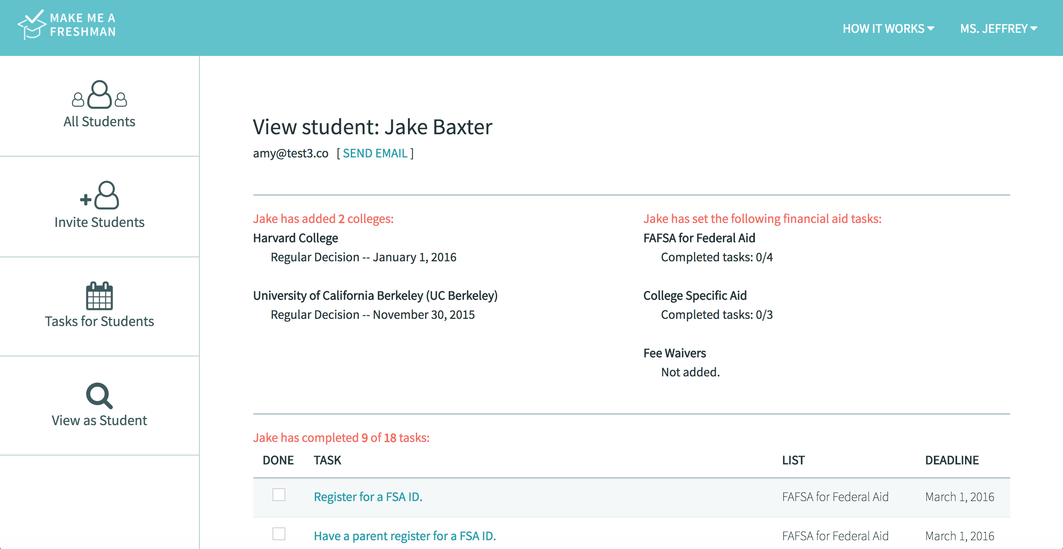
Task: Select the All Students sidebar label
Action: [x=100, y=122]
